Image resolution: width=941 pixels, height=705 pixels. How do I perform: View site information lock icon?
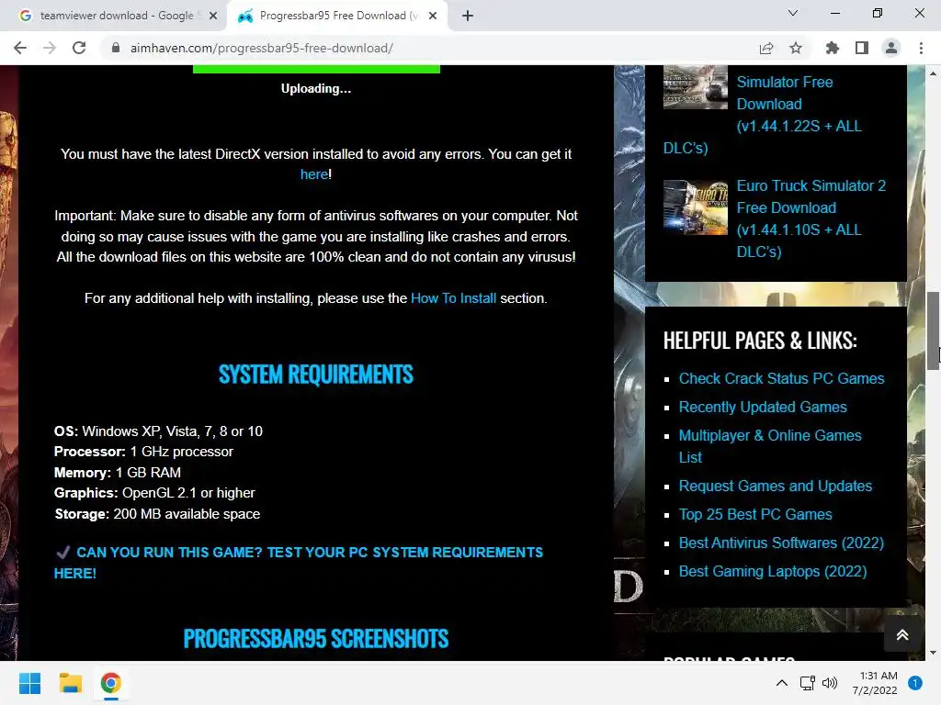[x=116, y=48]
